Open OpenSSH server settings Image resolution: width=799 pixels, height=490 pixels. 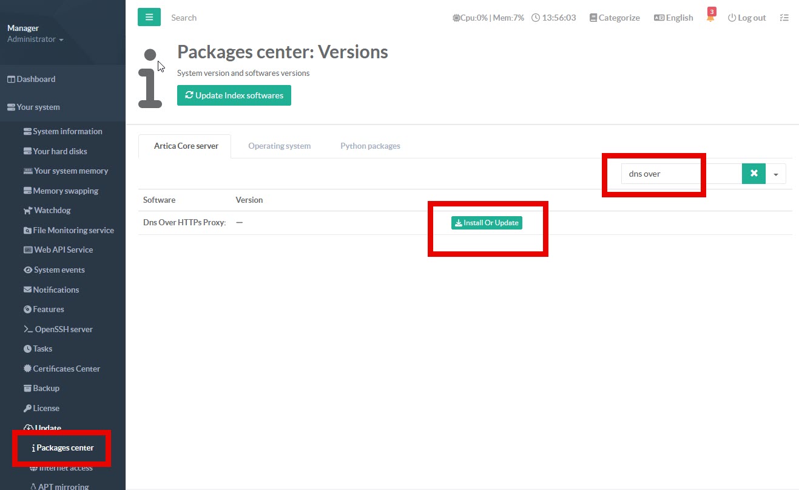[62, 329]
